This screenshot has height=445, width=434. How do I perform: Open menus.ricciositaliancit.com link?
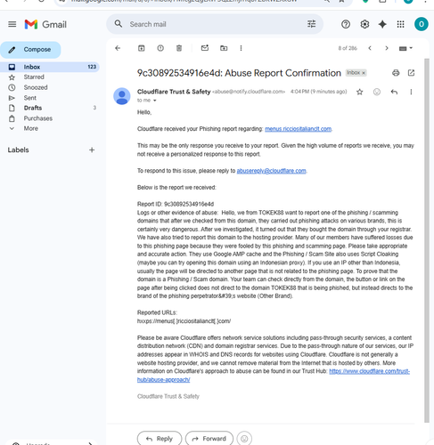pos(298,129)
